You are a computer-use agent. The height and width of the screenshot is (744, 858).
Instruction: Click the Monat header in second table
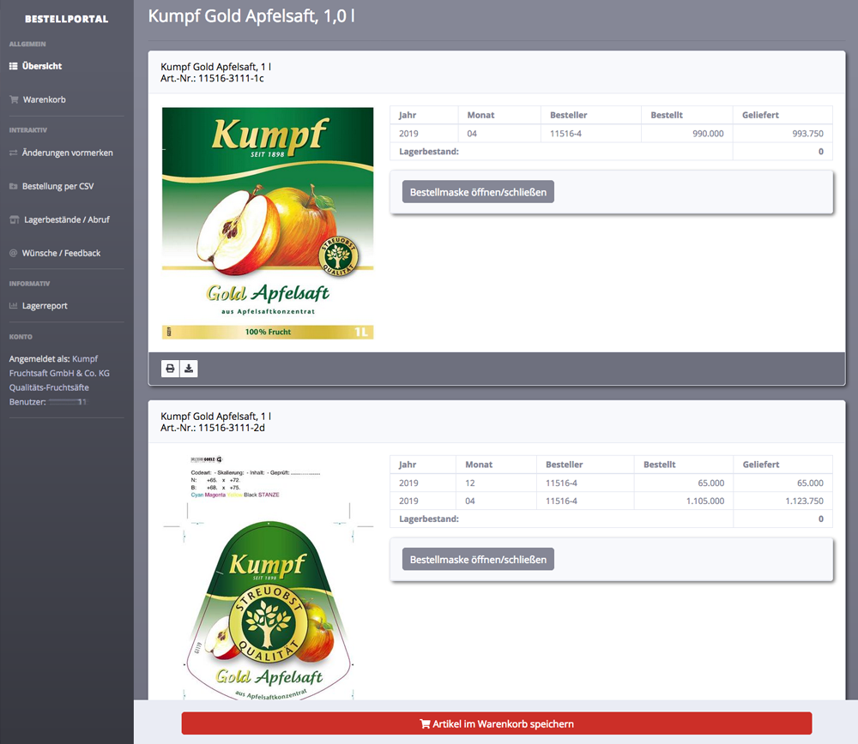coord(479,464)
